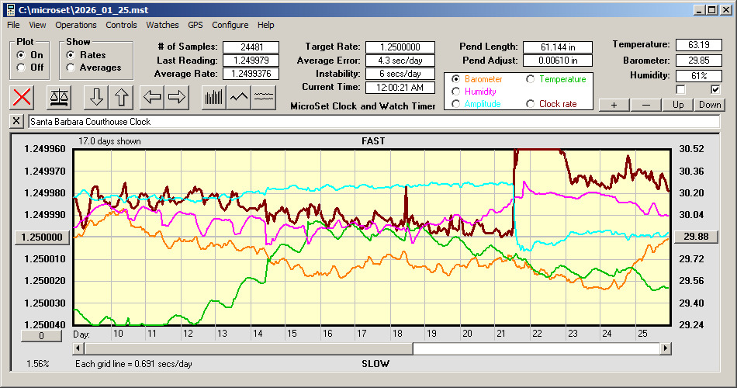Select the Averages show option
Image resolution: width=737 pixels, height=388 pixels.
[71, 68]
